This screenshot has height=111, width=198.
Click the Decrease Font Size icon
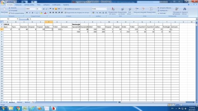pyautogui.click(x=46, y=9)
